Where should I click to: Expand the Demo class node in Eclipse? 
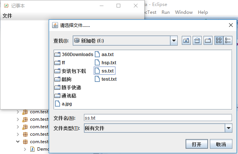[25, 149]
